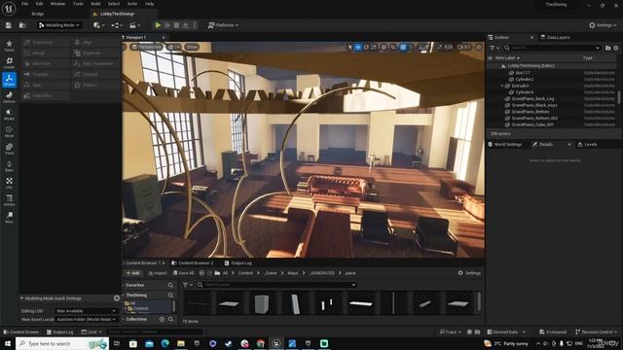This screenshot has width=623, height=350.
Task: Click the Outliner search field
Action: coord(552,48)
